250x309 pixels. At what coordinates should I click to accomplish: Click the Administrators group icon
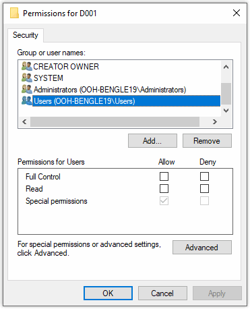click(x=27, y=89)
